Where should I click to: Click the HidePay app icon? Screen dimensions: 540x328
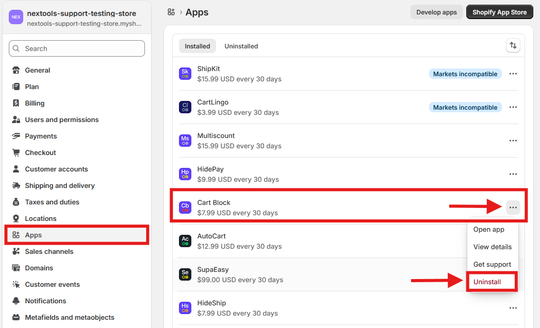[x=185, y=174]
